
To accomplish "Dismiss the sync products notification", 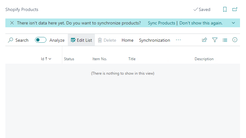I will pos(12,23).
